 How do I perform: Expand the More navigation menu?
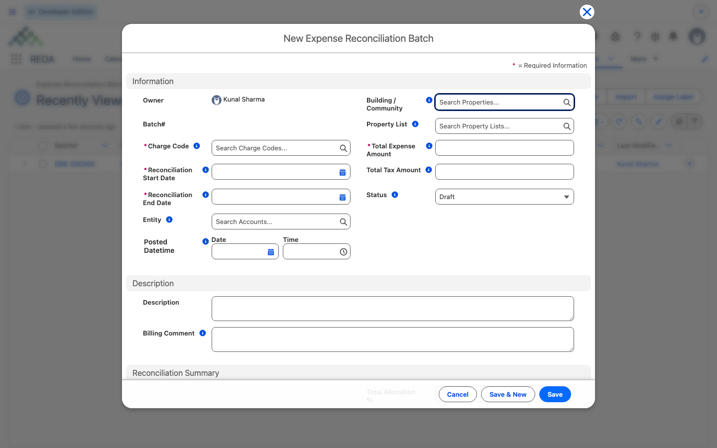(x=644, y=59)
